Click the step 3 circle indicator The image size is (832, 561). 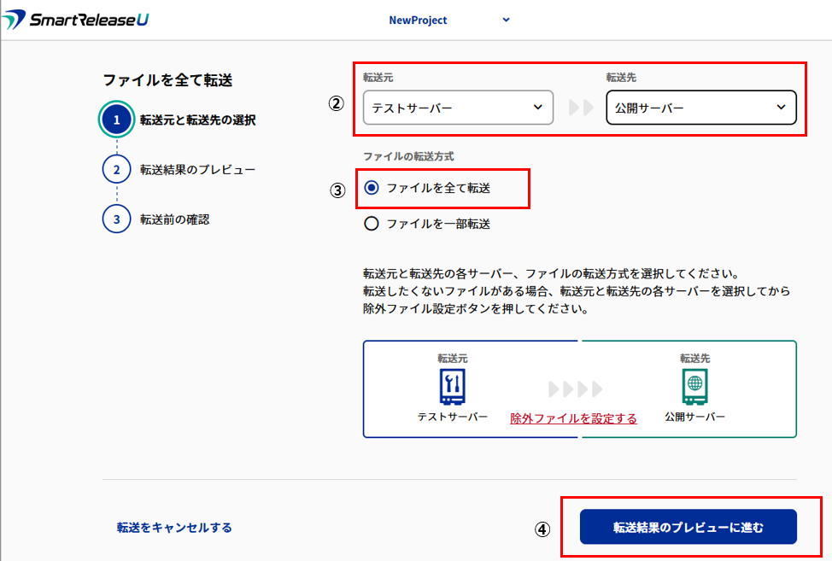tap(117, 219)
